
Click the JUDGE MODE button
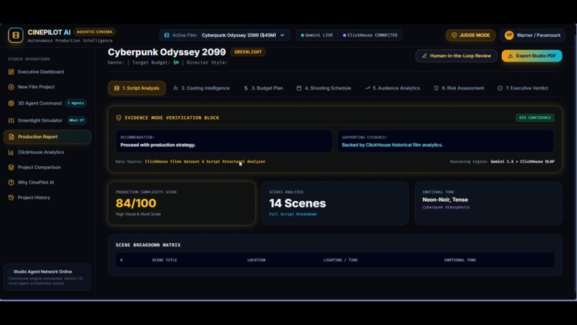click(470, 35)
